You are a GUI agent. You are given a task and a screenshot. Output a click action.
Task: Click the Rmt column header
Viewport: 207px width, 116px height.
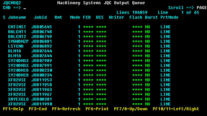[x=58, y=17]
